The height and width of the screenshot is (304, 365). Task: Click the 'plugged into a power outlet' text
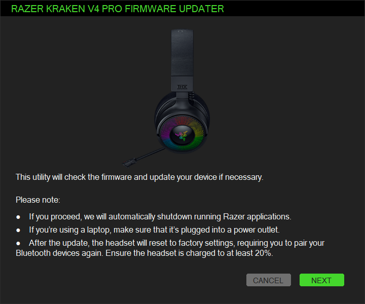[230, 230]
